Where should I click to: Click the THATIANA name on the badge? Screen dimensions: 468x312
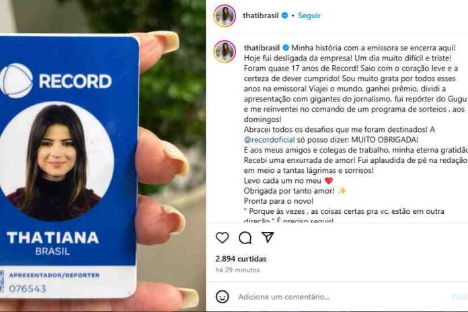[x=53, y=237]
